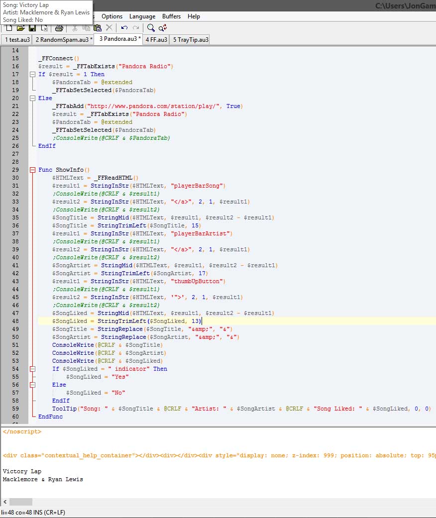Collapse the Else fold at line 56
The width and height of the screenshot is (436, 518).
(x=33, y=385)
